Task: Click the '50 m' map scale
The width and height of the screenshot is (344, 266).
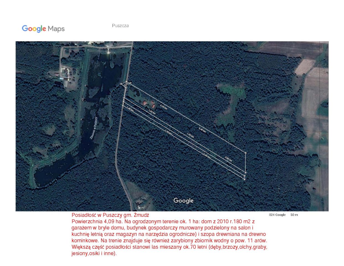Action: [x=294, y=215]
